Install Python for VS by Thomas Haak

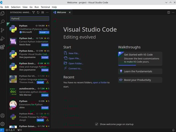click(40, 82)
